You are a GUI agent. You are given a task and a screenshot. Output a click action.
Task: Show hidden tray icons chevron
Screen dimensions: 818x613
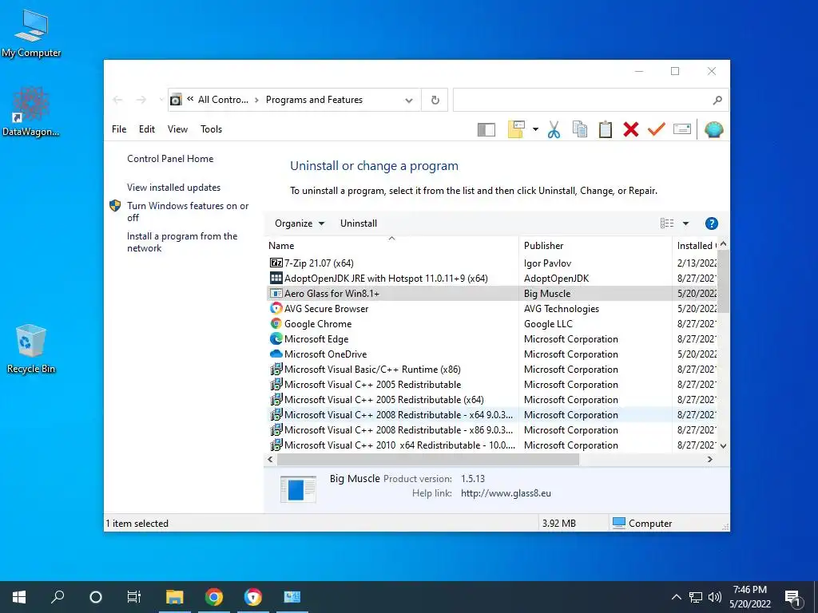point(676,597)
